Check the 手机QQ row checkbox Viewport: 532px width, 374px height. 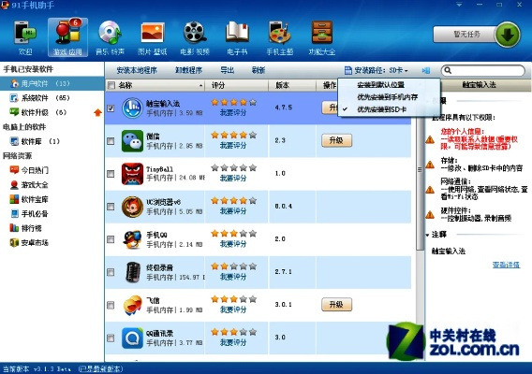click(111, 239)
